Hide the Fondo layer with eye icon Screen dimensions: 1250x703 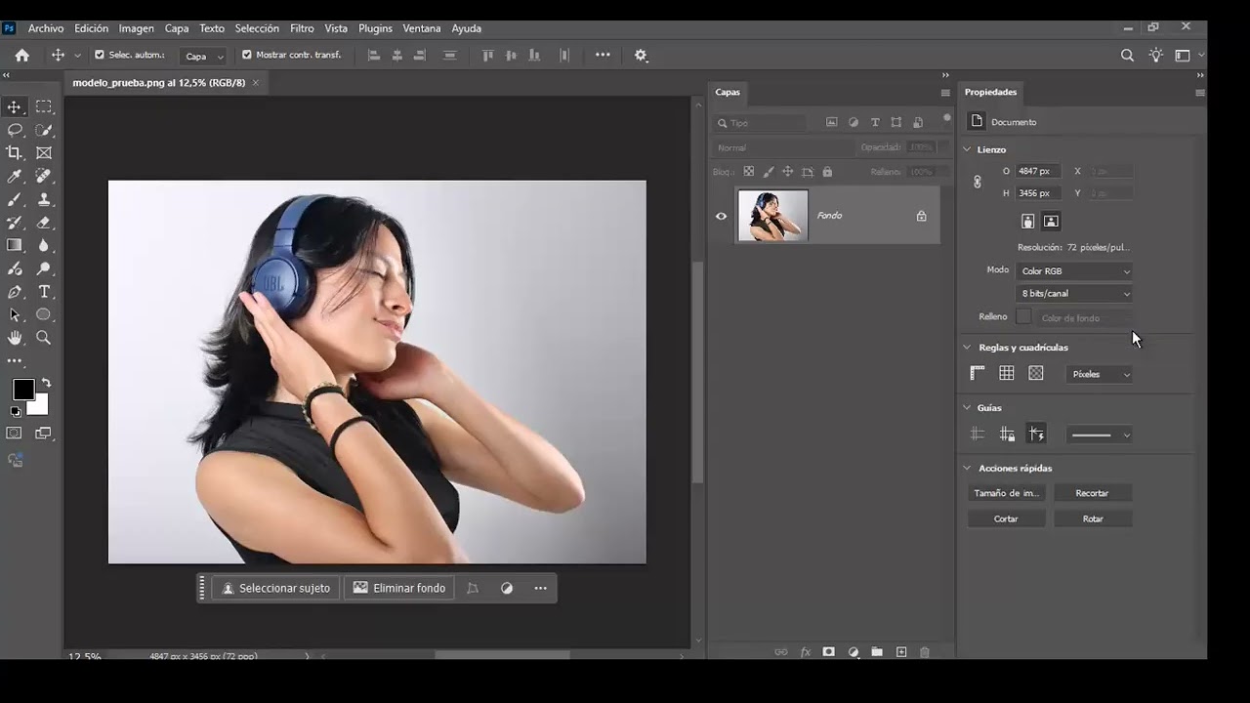pos(722,216)
